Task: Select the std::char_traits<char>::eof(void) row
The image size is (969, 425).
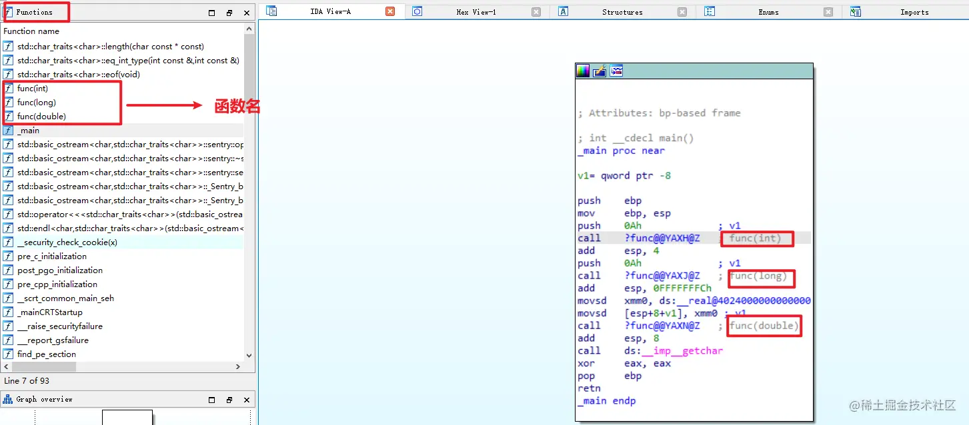Action: [123, 75]
